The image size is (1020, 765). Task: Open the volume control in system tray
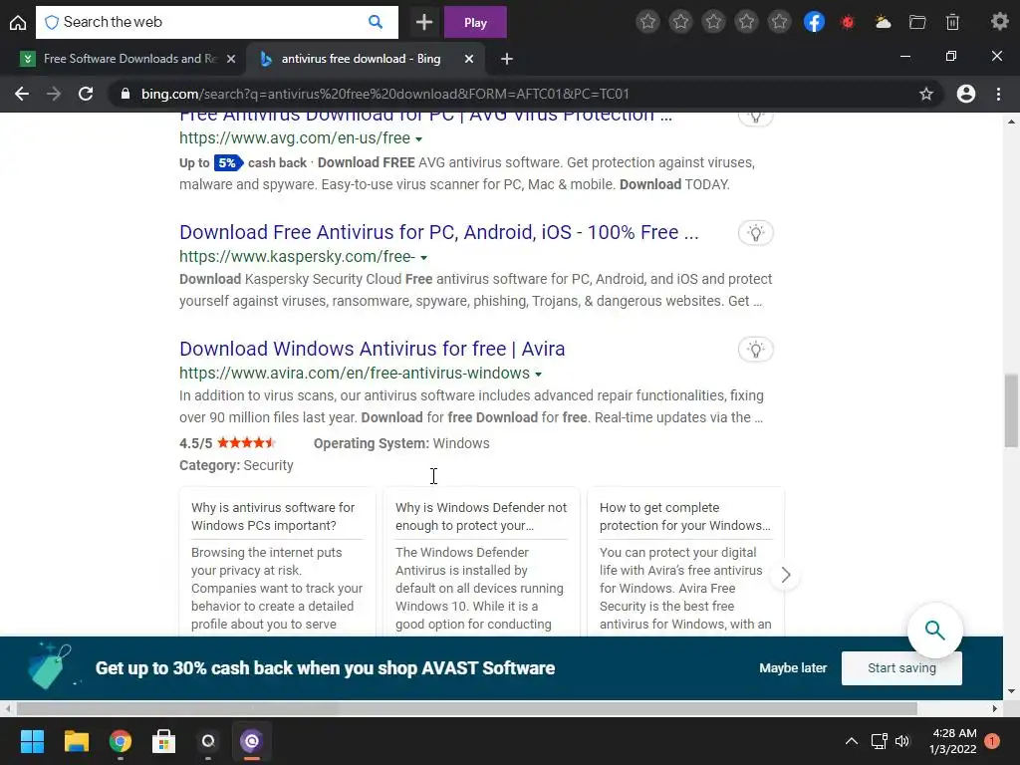click(x=902, y=741)
